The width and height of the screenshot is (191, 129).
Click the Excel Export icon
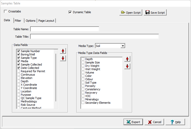coord(128,122)
